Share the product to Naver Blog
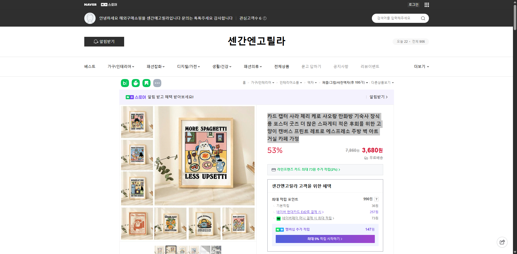Screen dimensions: 517x254 [x=125, y=83]
